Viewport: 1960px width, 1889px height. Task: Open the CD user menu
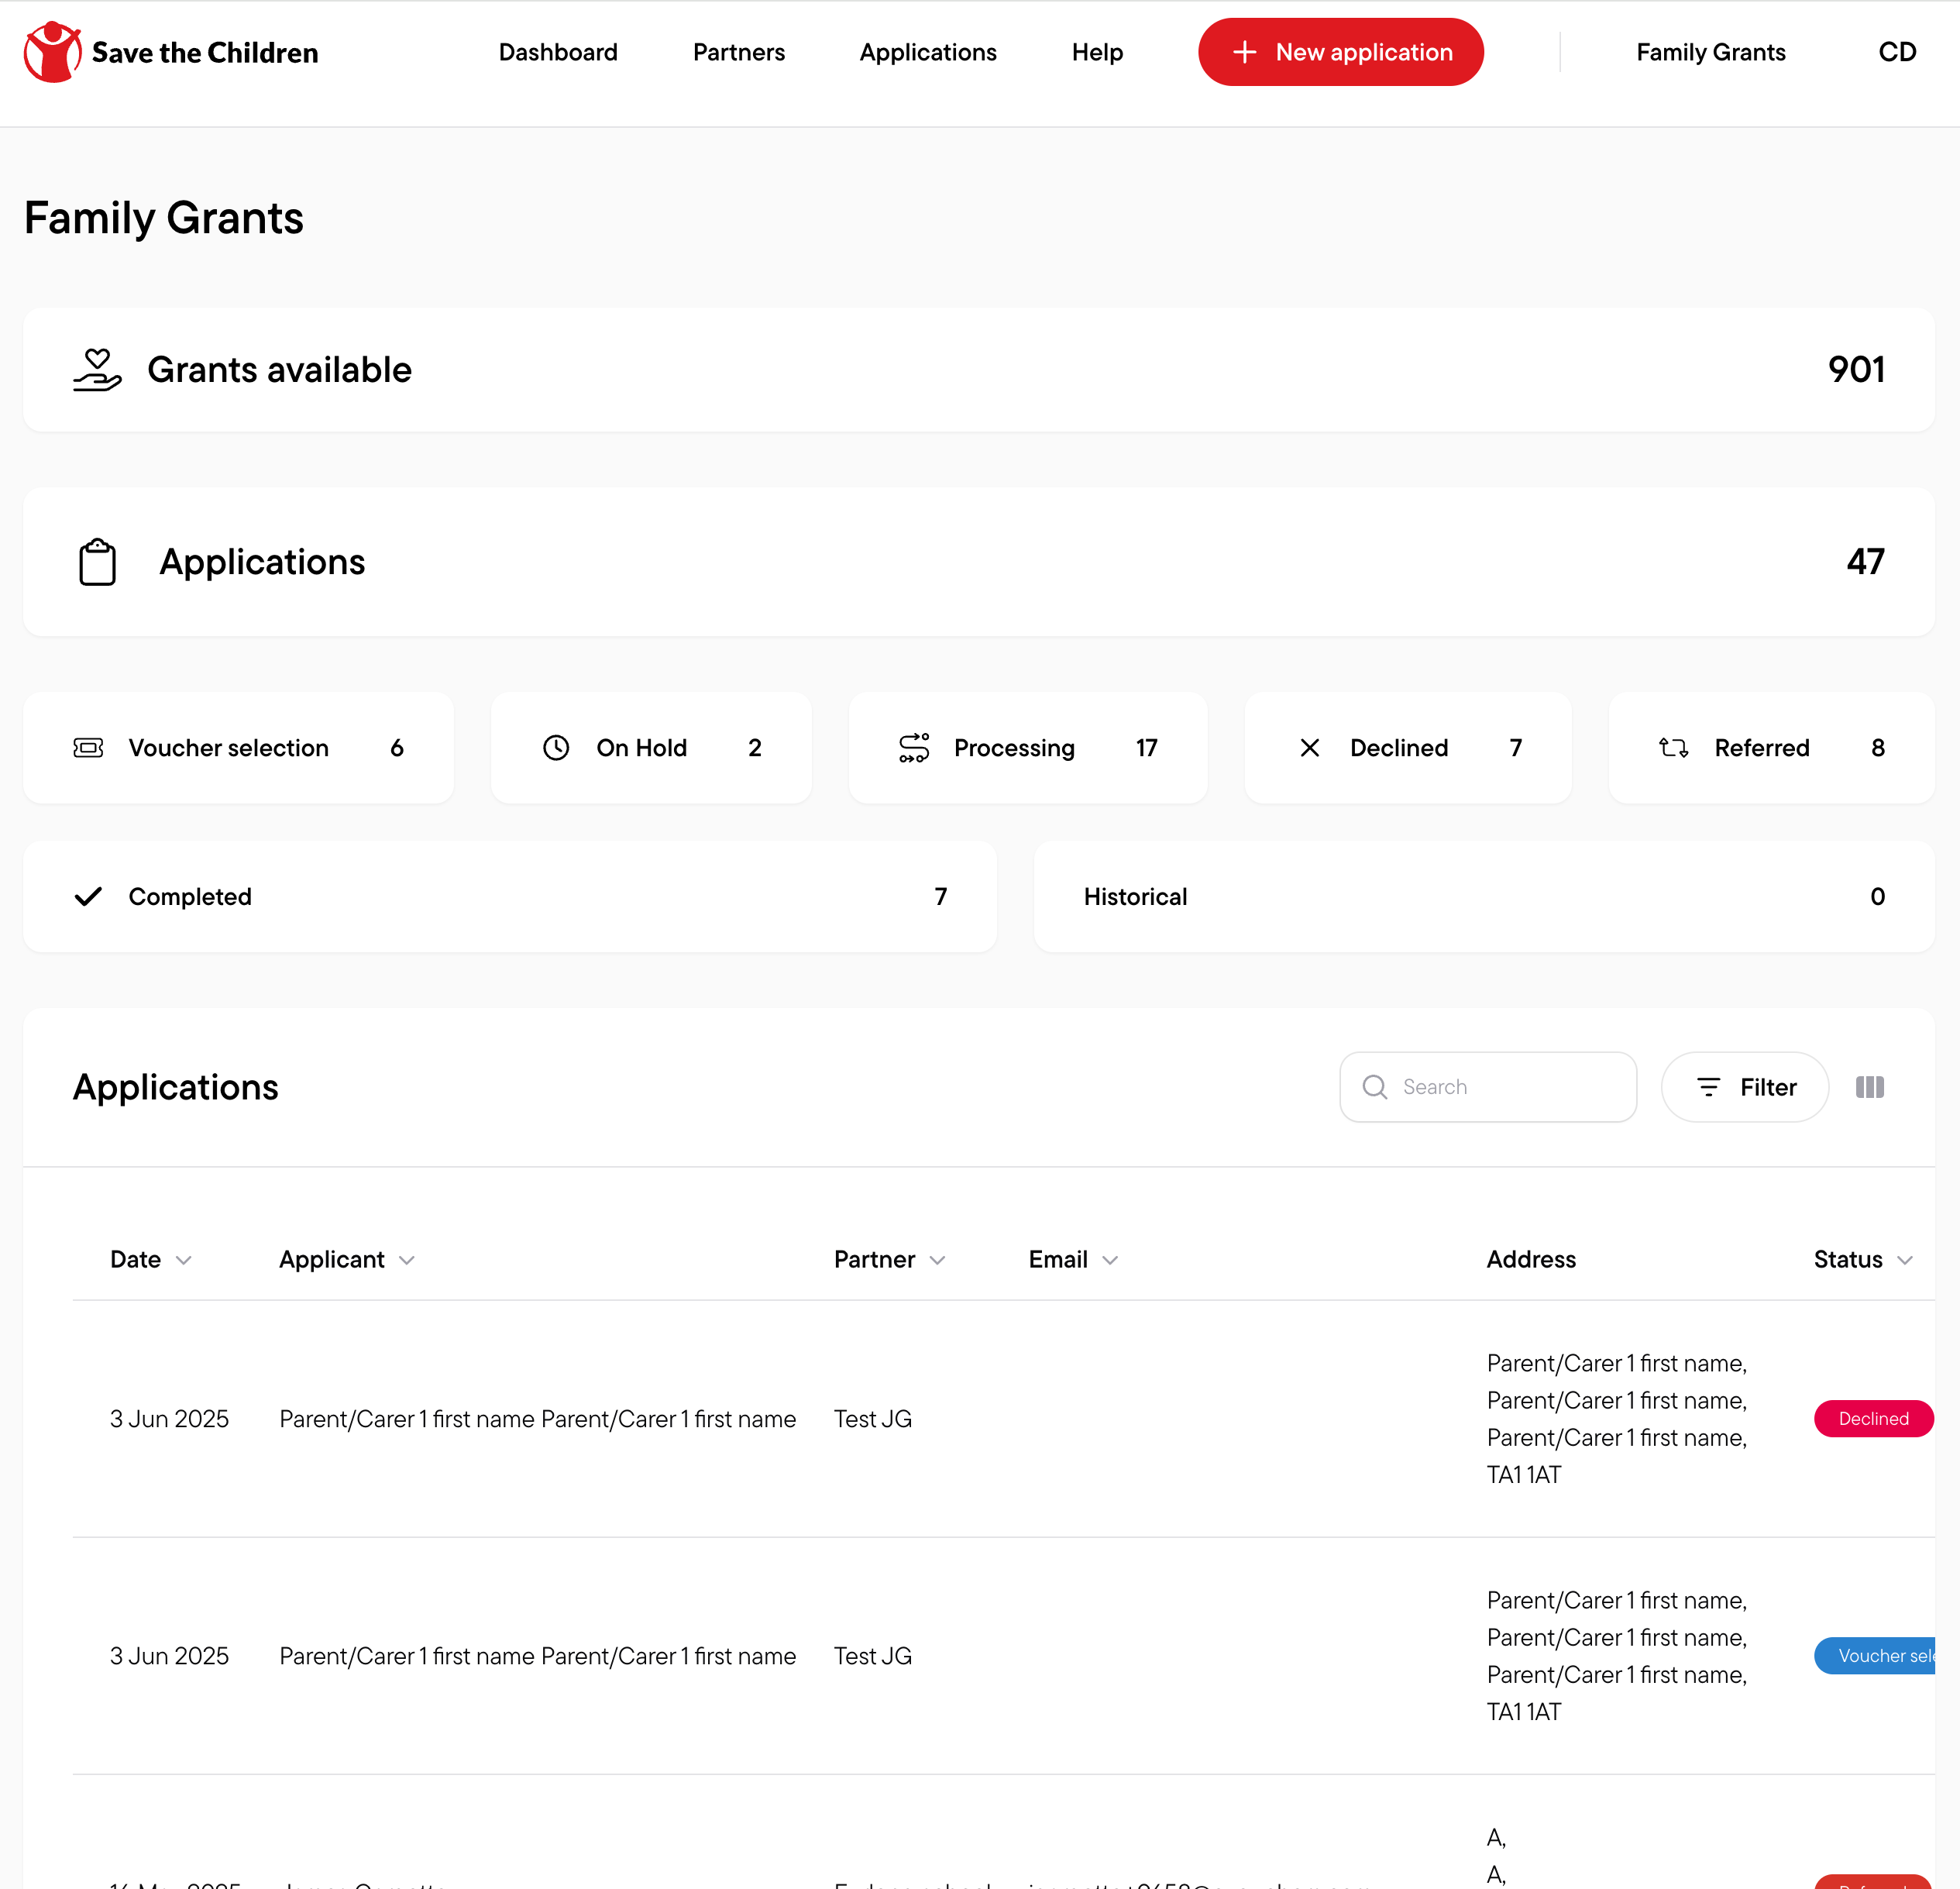point(1897,52)
